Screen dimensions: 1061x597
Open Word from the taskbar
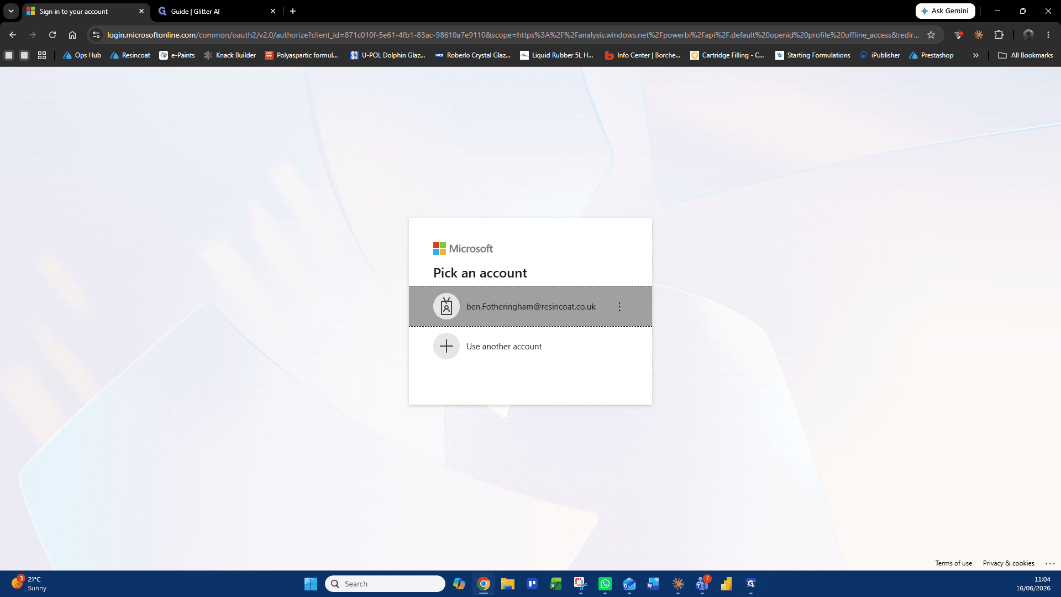coord(653,584)
